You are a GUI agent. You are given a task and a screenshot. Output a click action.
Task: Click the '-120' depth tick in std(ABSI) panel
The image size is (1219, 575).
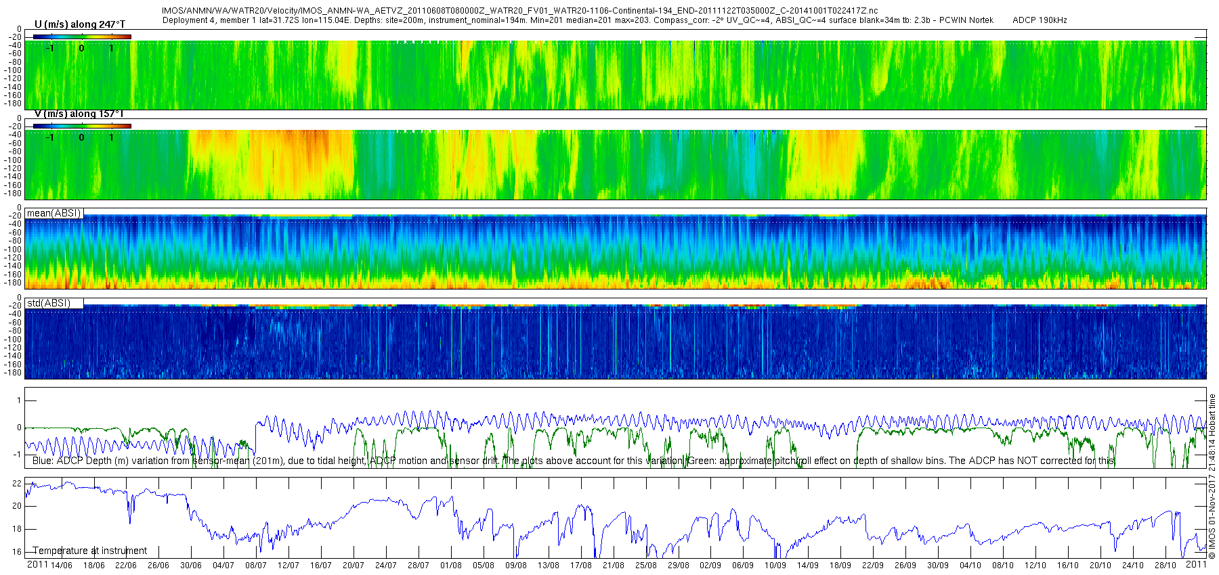[14, 348]
